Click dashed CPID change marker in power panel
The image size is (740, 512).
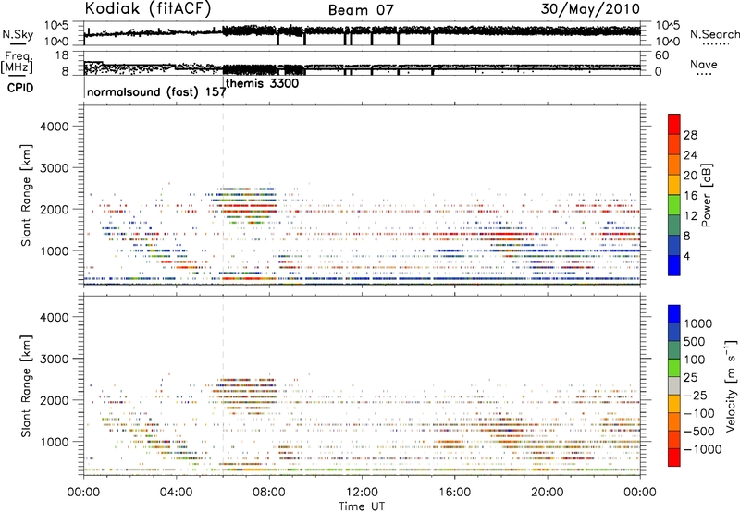(223, 195)
